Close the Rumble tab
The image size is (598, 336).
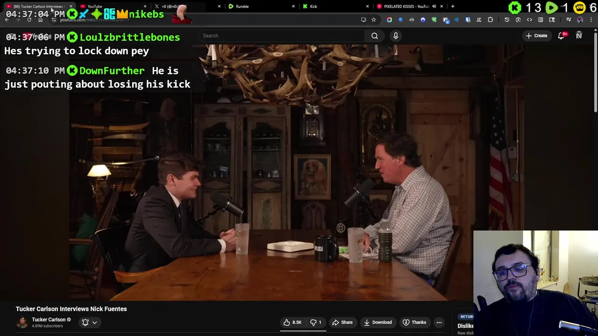coord(293,6)
